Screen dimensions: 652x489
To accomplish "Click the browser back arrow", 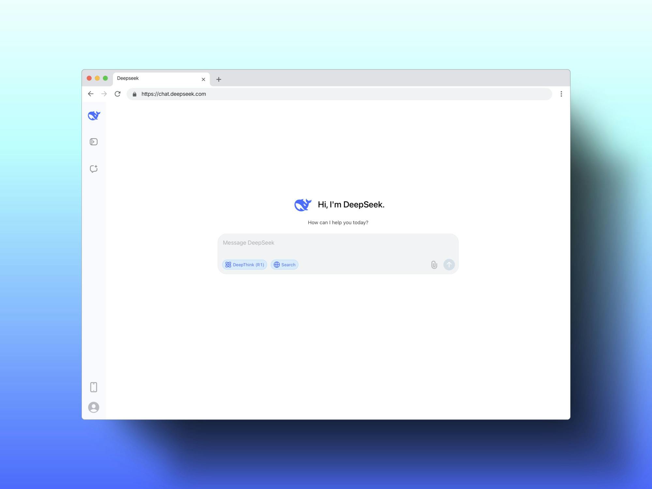I will pyautogui.click(x=91, y=94).
